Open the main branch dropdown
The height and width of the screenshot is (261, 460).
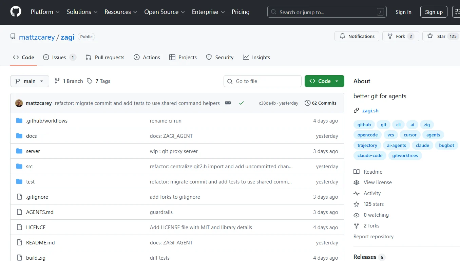[30, 81]
